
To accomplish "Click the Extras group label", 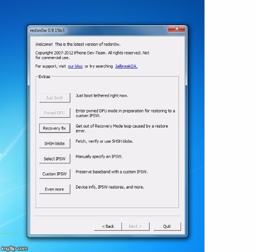I will [x=44, y=77].
